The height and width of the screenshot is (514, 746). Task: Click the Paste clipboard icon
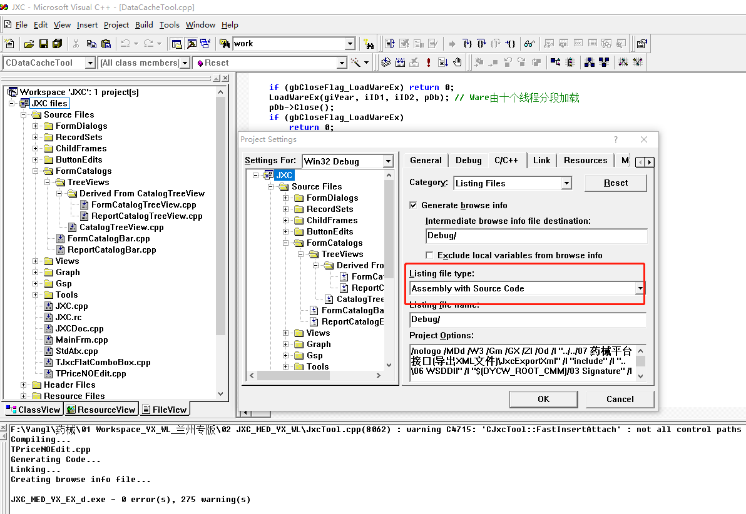(106, 44)
